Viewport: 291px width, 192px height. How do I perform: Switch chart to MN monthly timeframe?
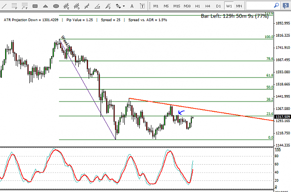click(x=239, y=6)
